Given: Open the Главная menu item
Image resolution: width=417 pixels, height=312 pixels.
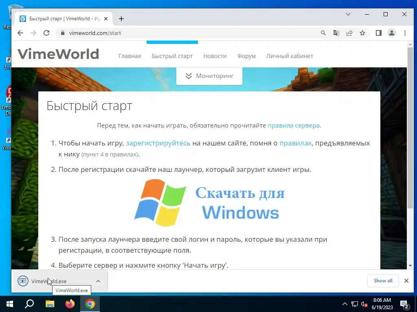Looking at the screenshot, I should 130,56.
